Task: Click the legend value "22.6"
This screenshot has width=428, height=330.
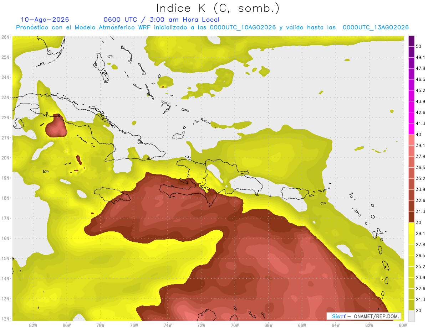Action: tap(421, 288)
